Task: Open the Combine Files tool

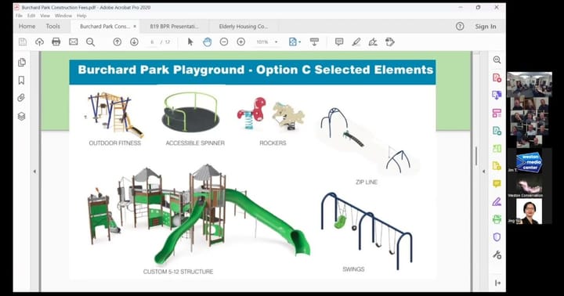Action: coord(497,96)
